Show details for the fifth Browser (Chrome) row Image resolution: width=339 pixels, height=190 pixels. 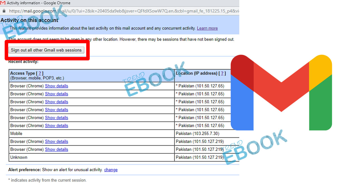click(56, 118)
